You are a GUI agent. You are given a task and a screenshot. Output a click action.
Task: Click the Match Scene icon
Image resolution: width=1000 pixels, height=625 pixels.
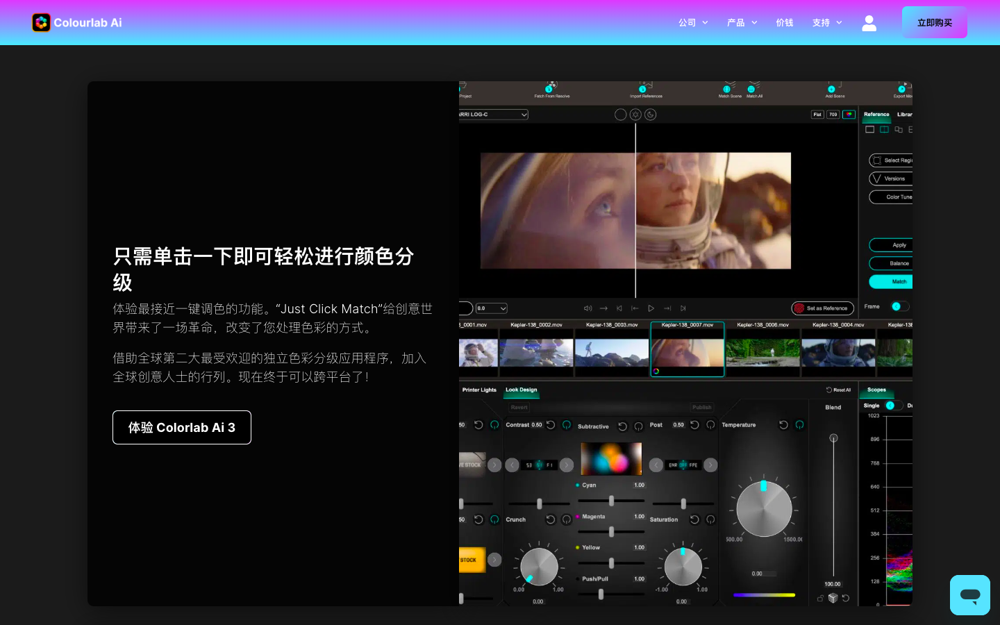pyautogui.click(x=729, y=87)
